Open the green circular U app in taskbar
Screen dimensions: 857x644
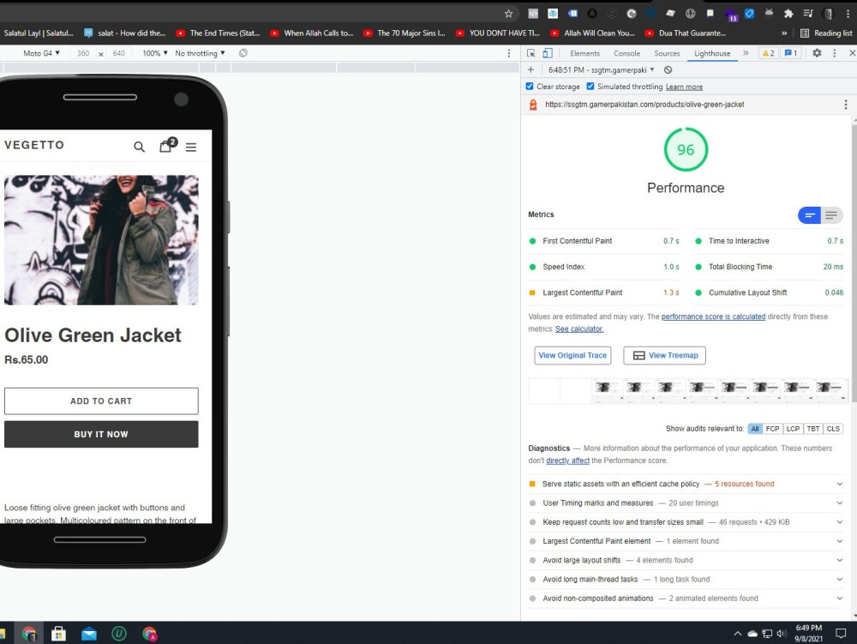coord(119,634)
